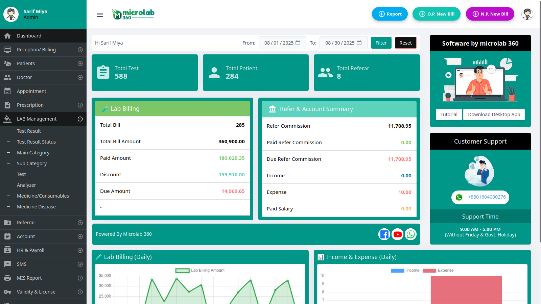Toggle Income legend in daily chart
Viewport: 541px width, 304px height.
point(405,271)
